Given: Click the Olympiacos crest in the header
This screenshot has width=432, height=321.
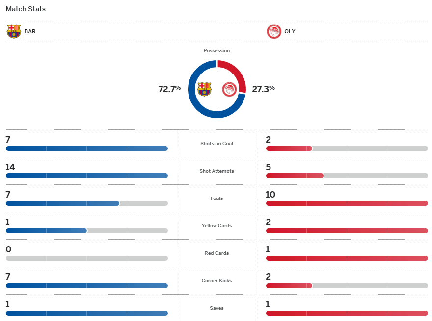Looking at the screenshot, I should tap(273, 31).
